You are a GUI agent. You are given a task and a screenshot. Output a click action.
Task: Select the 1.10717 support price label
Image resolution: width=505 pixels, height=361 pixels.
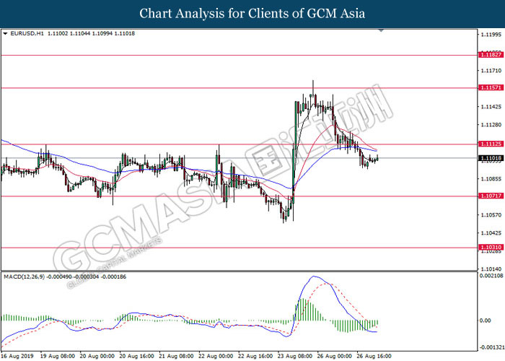point(491,196)
